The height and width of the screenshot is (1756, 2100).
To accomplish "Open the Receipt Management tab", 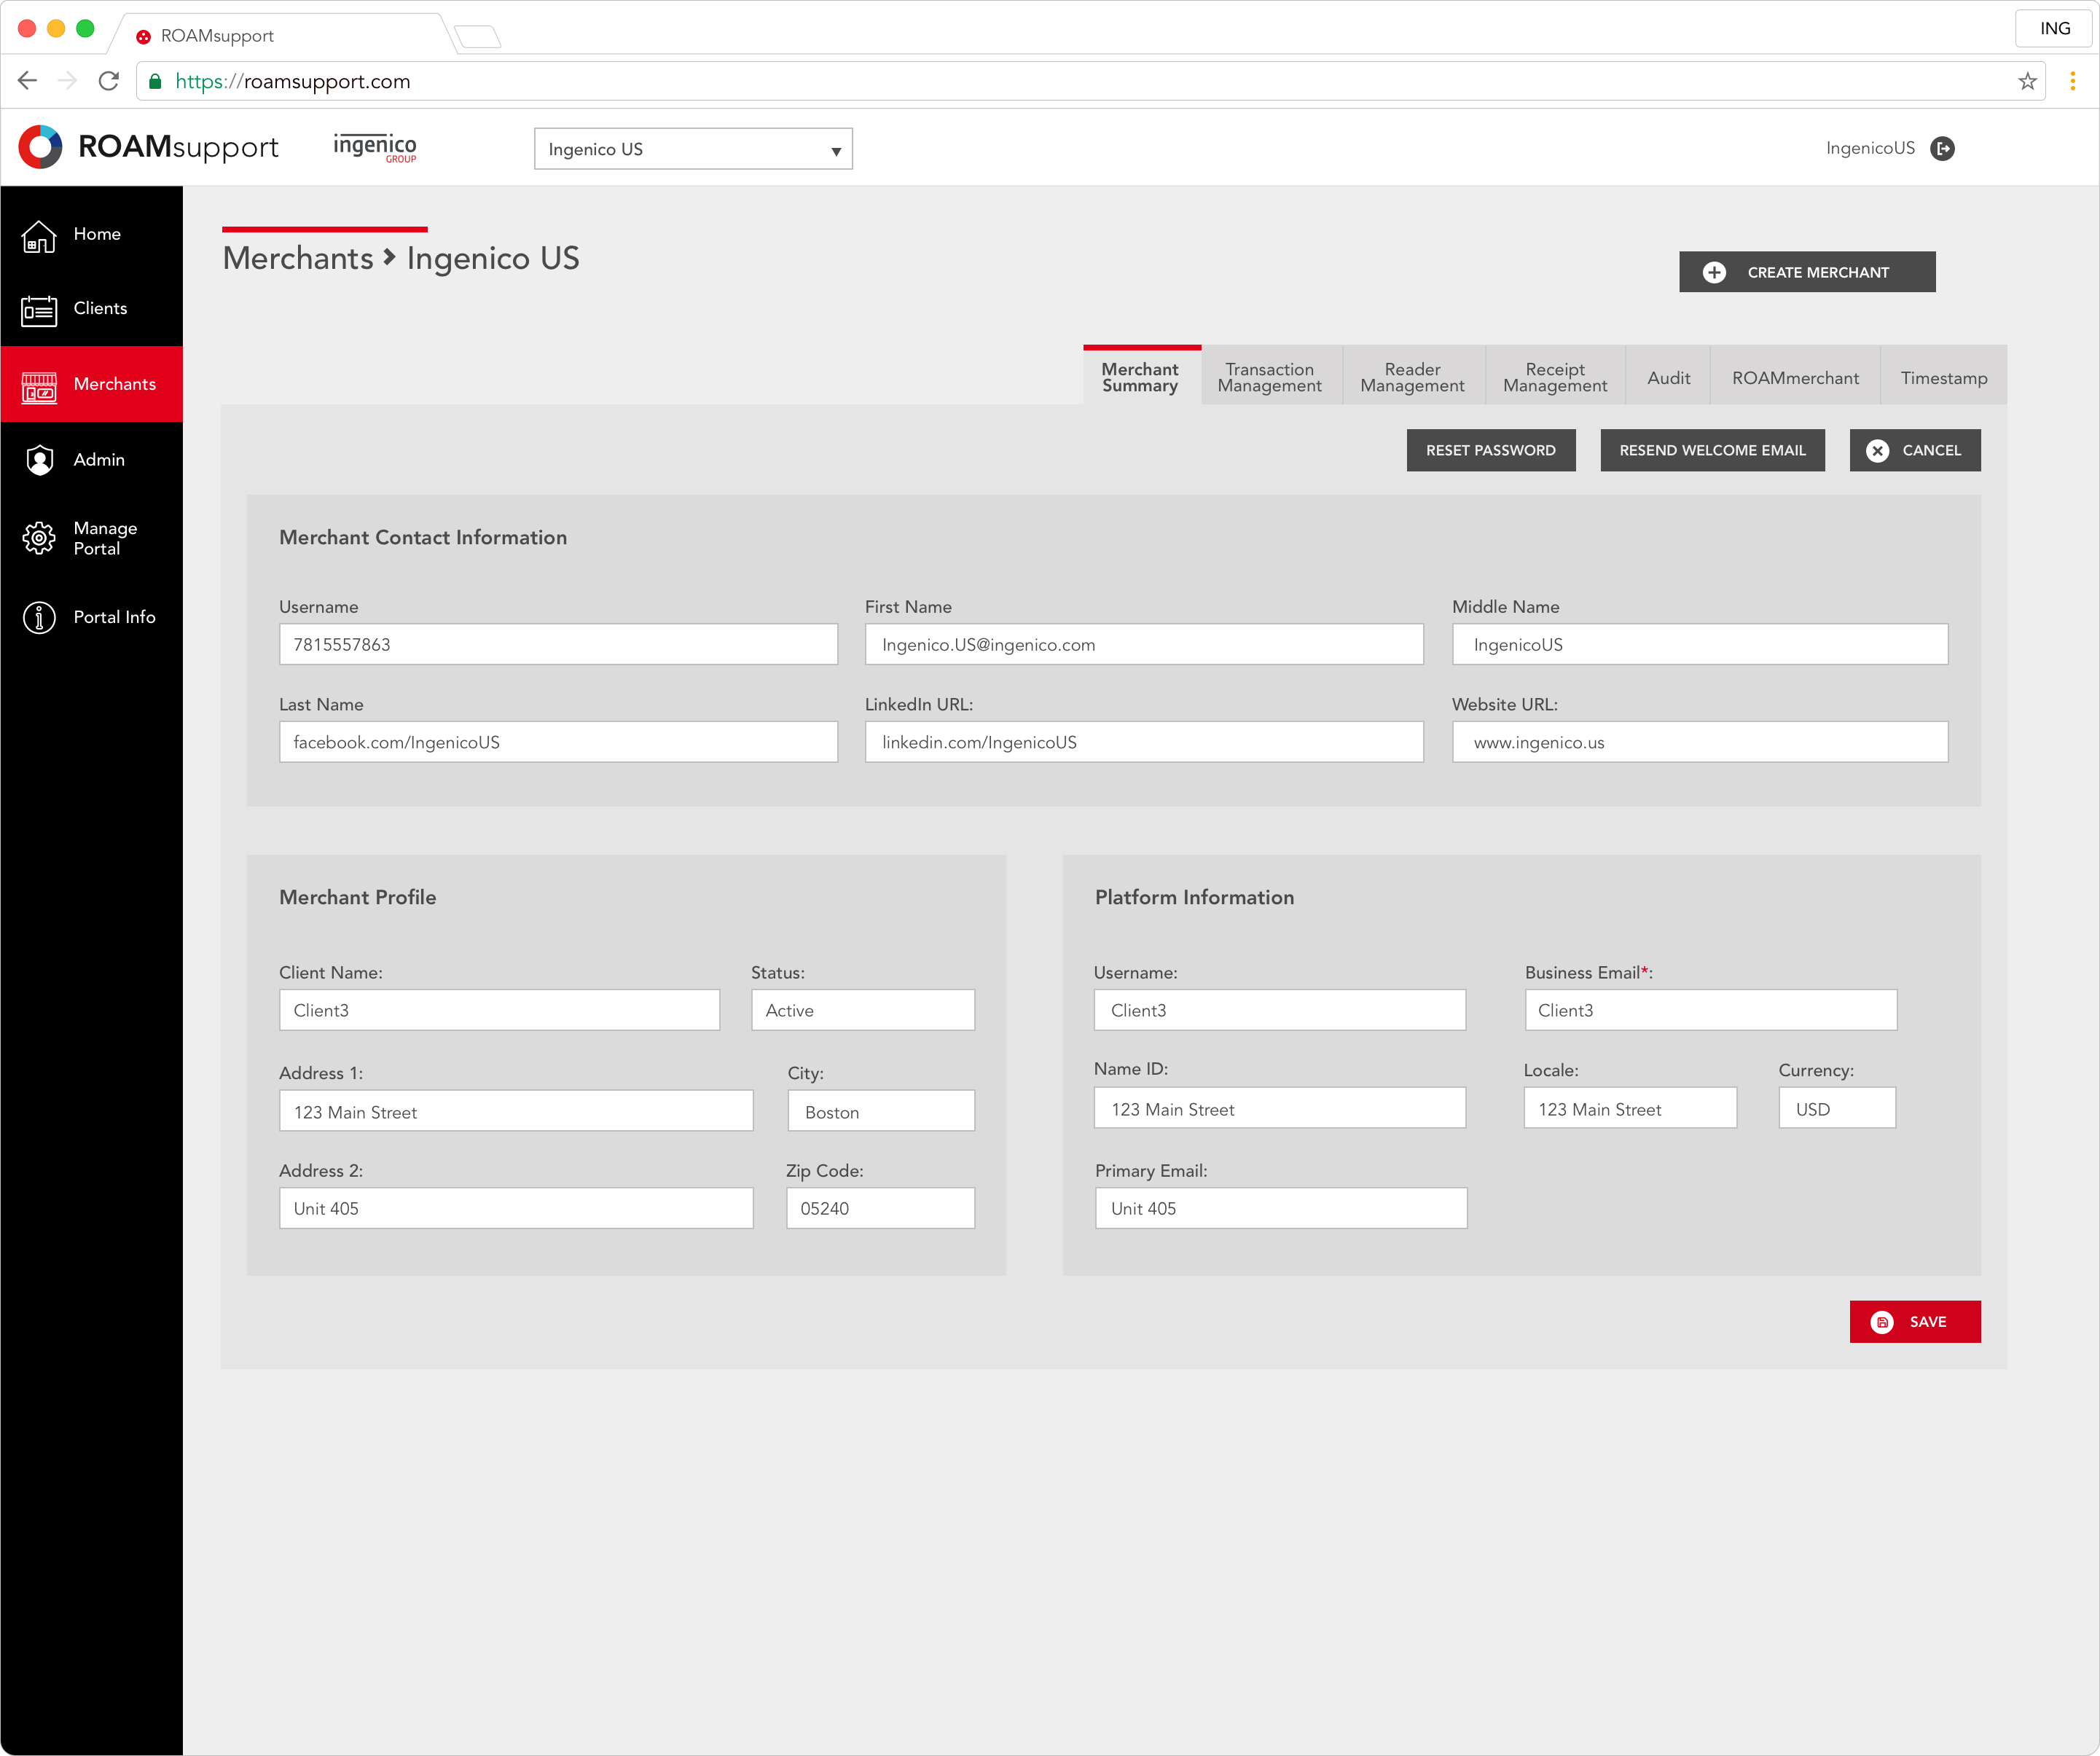I will coord(1555,377).
